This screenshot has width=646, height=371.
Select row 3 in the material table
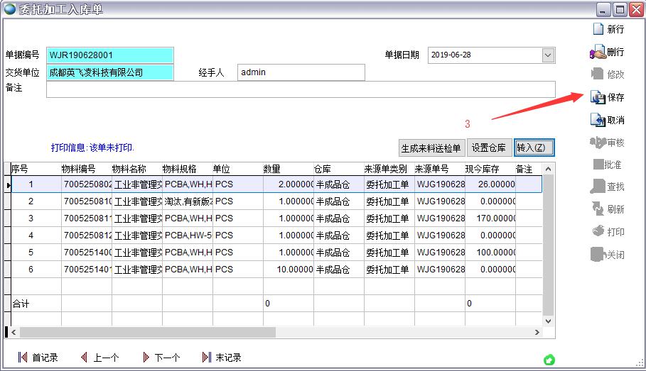31,218
